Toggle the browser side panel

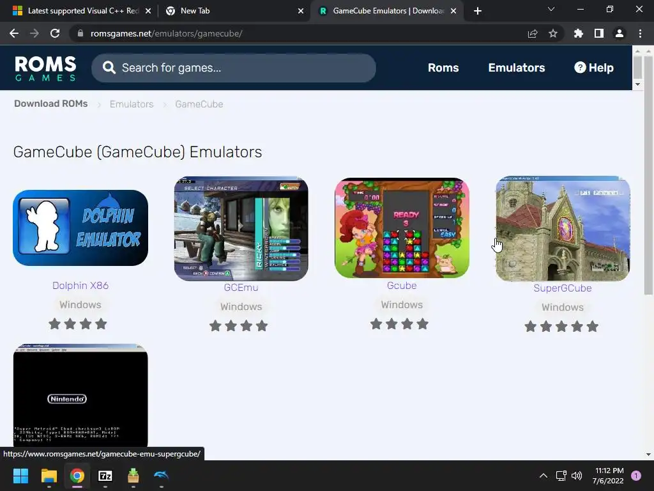coord(599,33)
